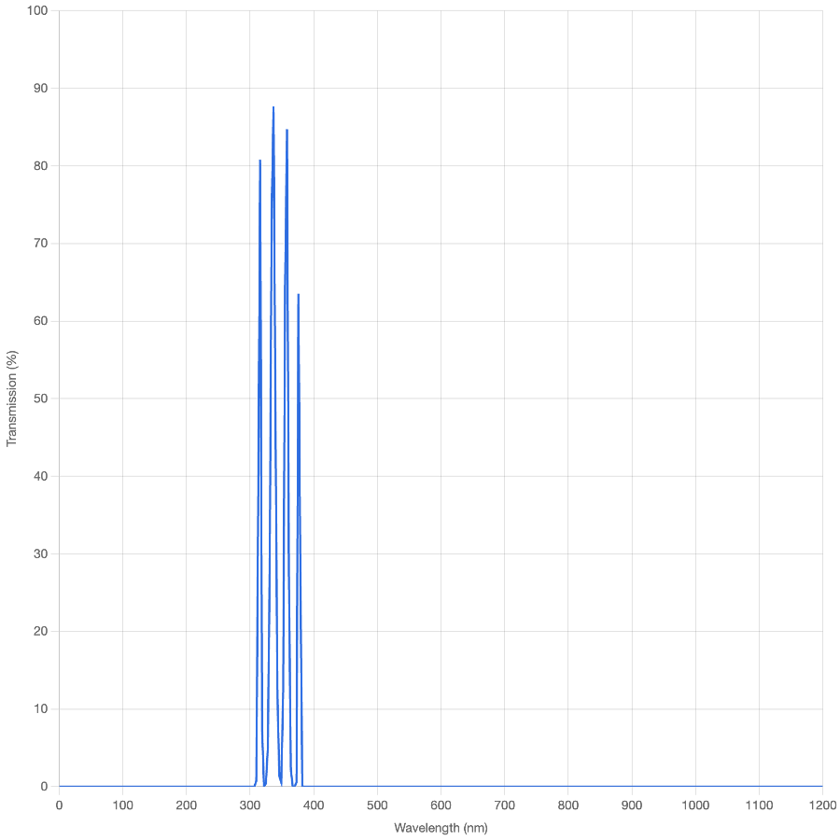Click the 400 tick label on the x-axis
Image resolution: width=840 pixels, height=840 pixels.
tap(314, 805)
